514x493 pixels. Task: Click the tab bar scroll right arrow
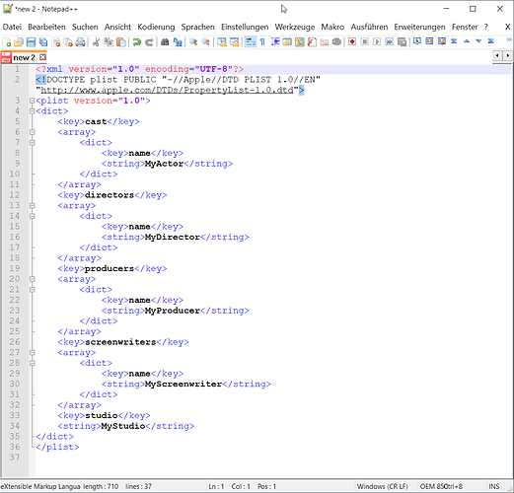click(x=508, y=56)
